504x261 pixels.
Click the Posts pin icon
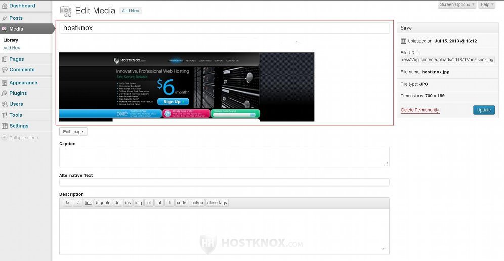click(4, 18)
